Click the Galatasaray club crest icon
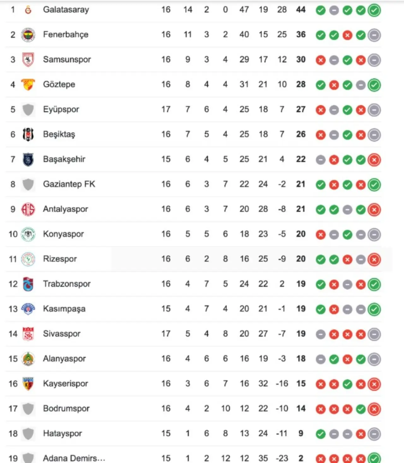Image resolution: width=404 pixels, height=463 pixels. [x=28, y=10]
